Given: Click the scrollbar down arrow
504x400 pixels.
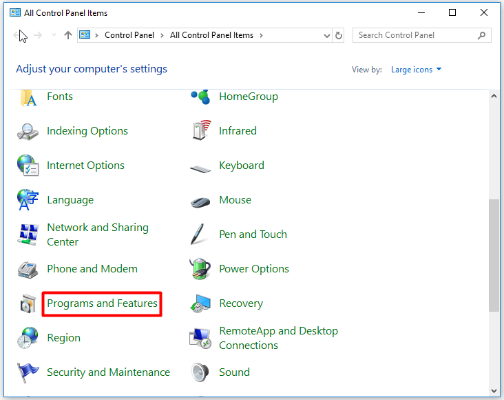Looking at the screenshot, I should [494, 391].
